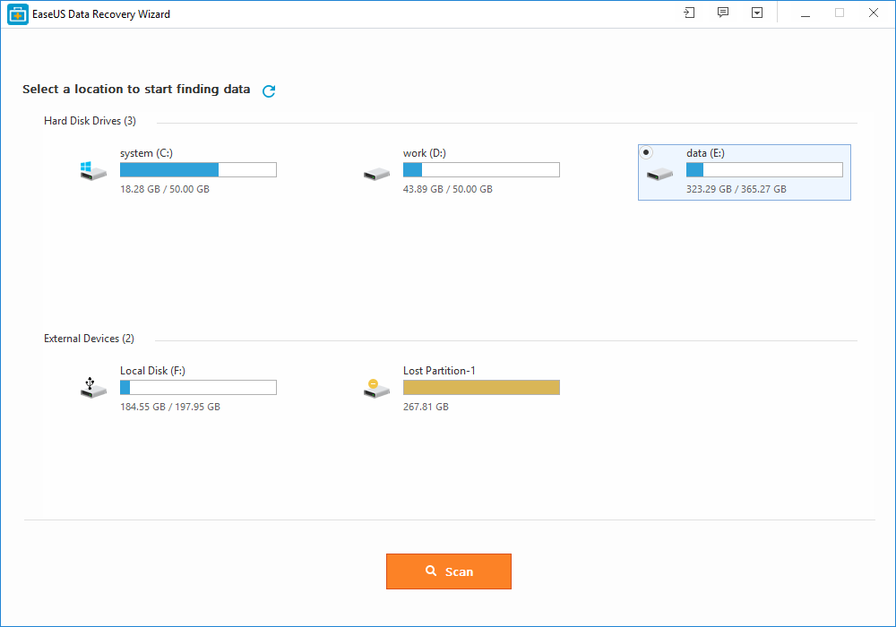Choose the Local Disk (F:) label
The image size is (896, 627).
coord(152,371)
